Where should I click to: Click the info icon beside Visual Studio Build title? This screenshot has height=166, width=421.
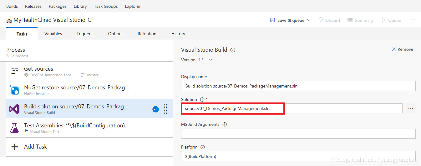click(x=233, y=50)
